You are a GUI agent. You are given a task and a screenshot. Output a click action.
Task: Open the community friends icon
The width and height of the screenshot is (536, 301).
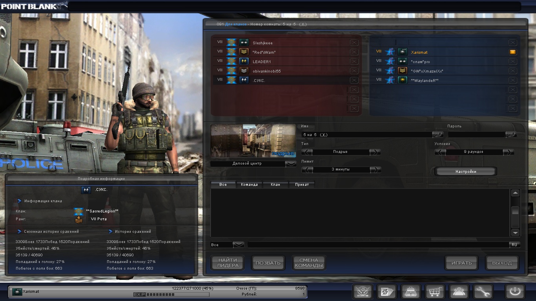tap(458, 292)
